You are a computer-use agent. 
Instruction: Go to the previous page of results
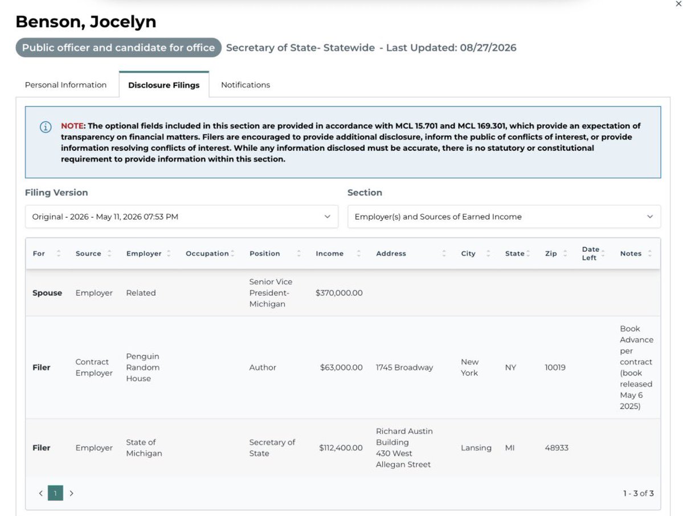point(41,493)
